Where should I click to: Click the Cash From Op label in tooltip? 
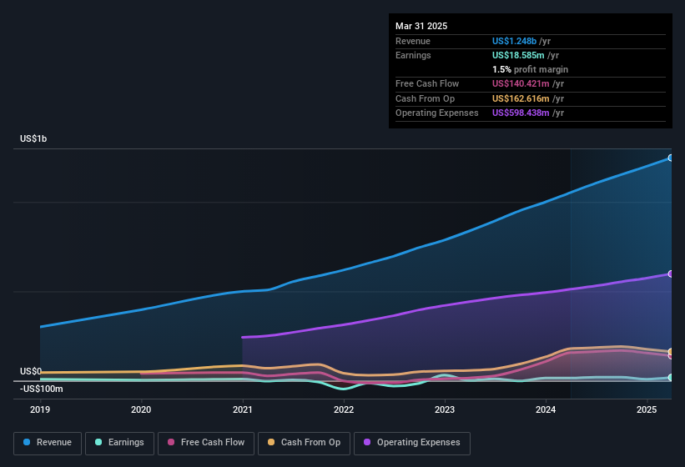pyautogui.click(x=425, y=98)
